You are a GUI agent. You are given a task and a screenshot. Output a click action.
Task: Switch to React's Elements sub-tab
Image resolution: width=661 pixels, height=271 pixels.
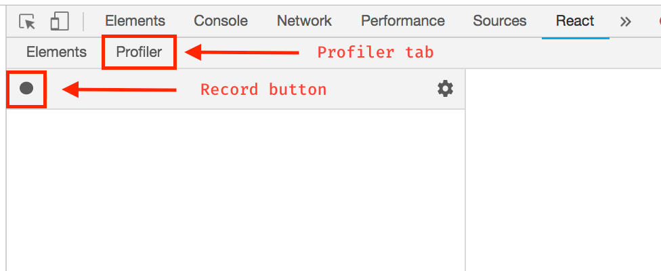[x=57, y=52]
